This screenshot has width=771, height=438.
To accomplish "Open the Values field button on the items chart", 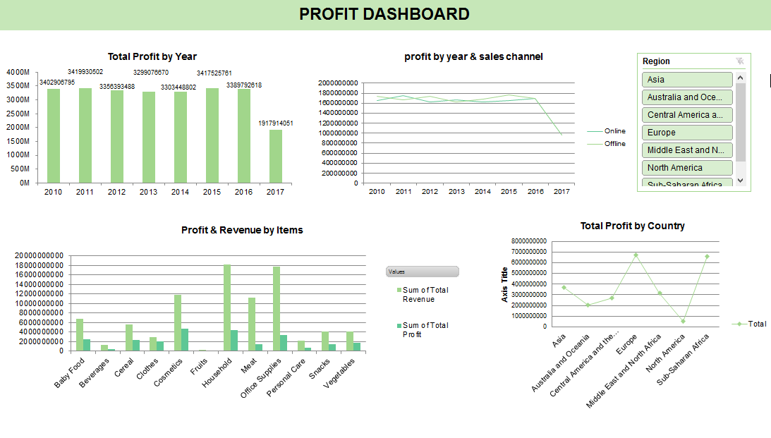I will 422,271.
